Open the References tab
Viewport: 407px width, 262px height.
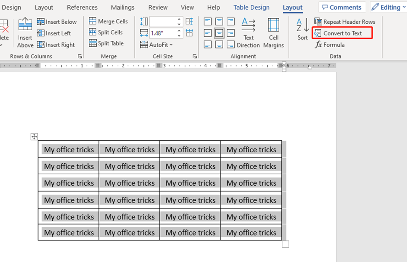[82, 7]
